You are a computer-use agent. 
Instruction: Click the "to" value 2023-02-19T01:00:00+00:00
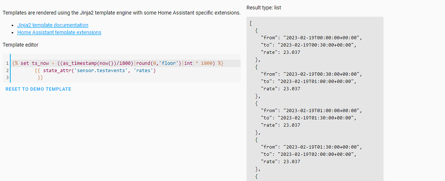tap(316, 81)
